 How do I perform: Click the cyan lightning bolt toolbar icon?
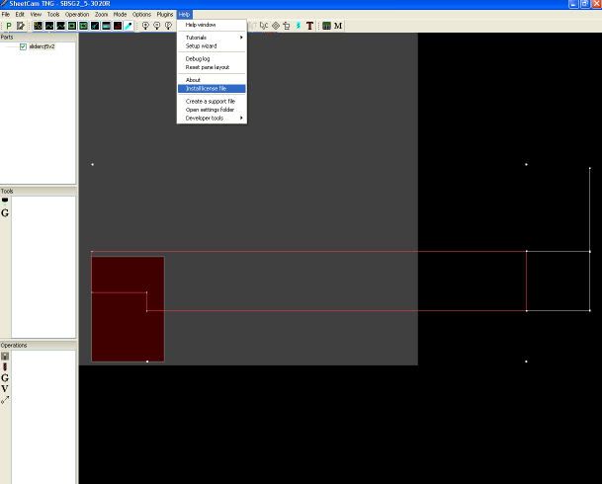point(298,26)
